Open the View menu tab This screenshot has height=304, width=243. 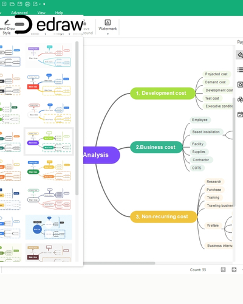(41, 13)
